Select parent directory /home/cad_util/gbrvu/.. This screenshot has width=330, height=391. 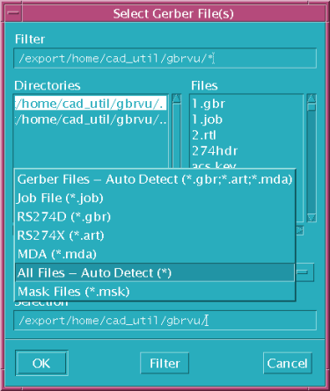(91, 119)
